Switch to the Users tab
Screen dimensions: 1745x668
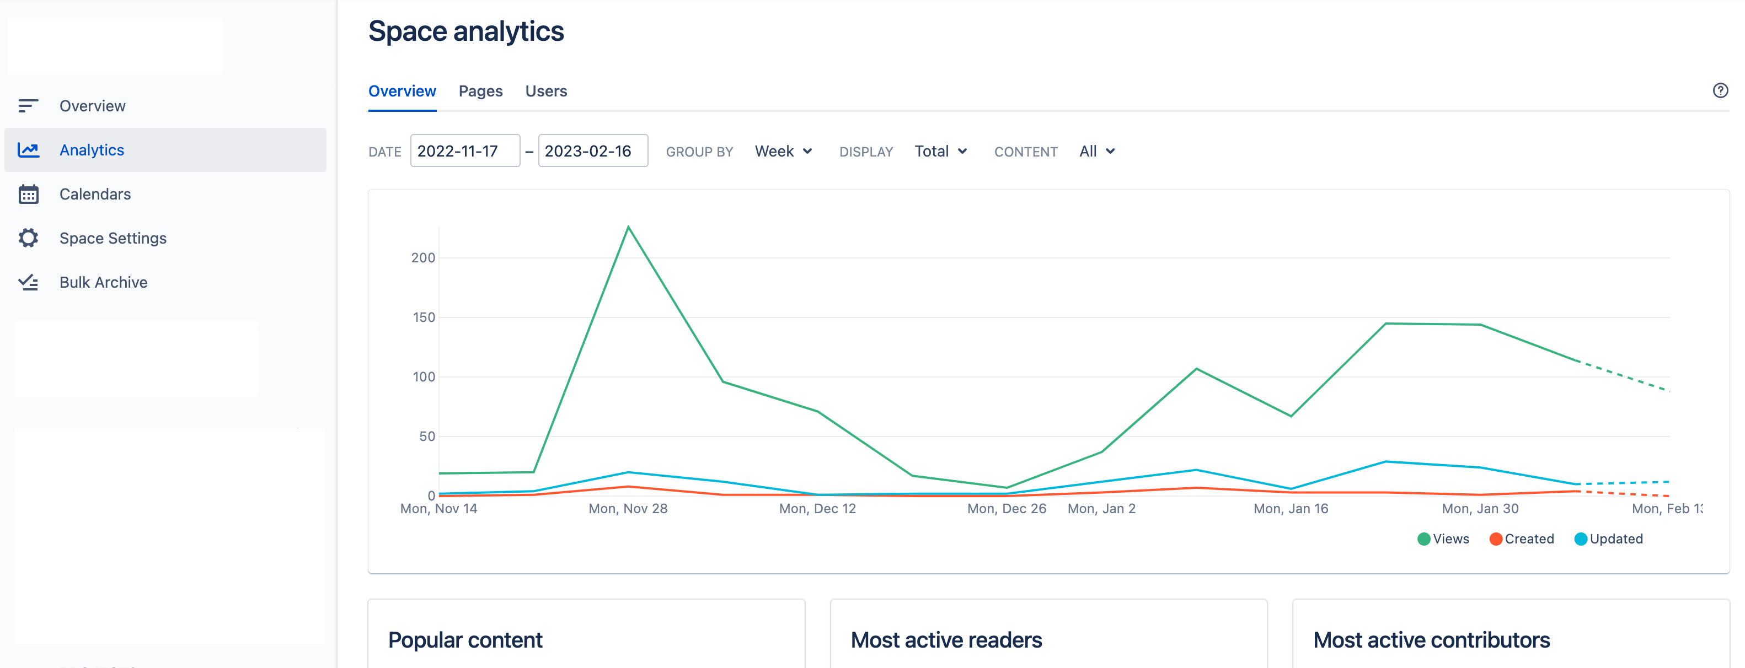pos(546,91)
